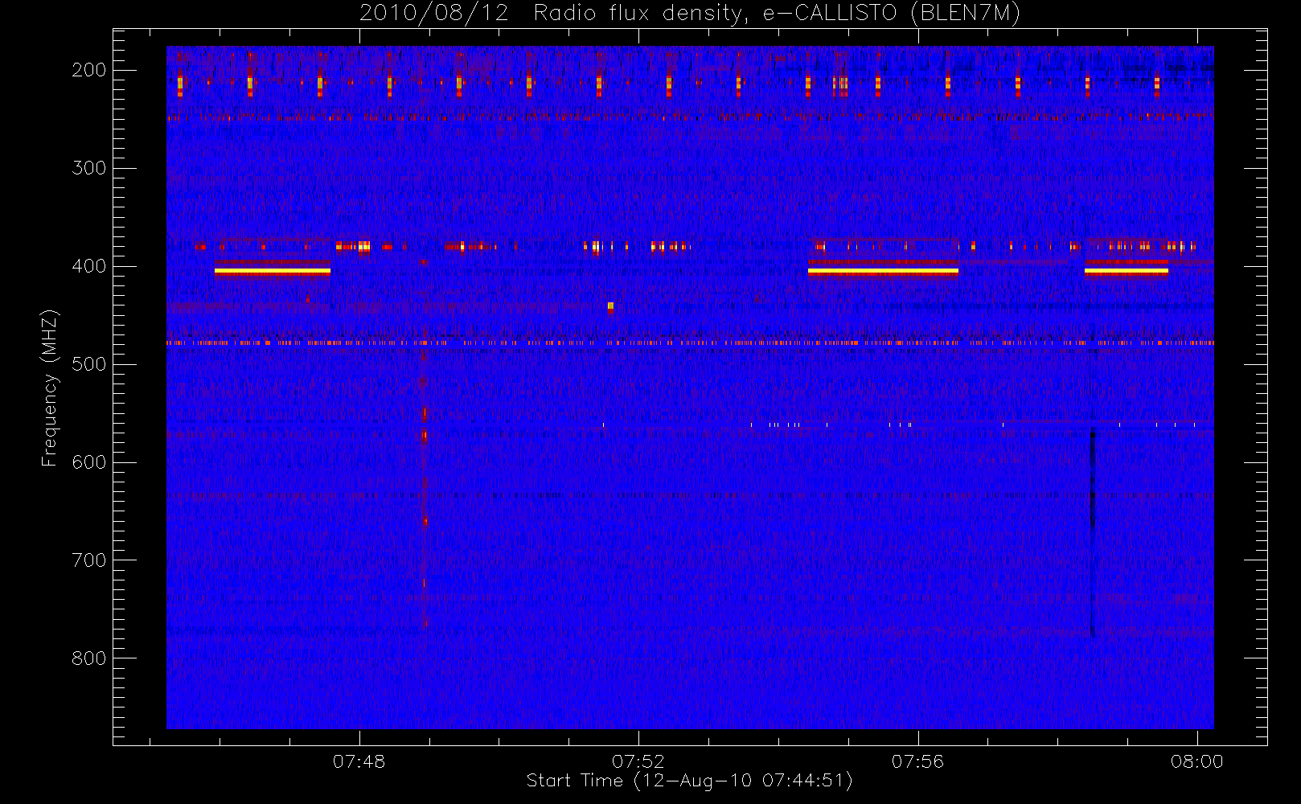1301x804 pixels.
Task: Click the 'Frequency (MHZ)' axis label
Action: coord(50,388)
